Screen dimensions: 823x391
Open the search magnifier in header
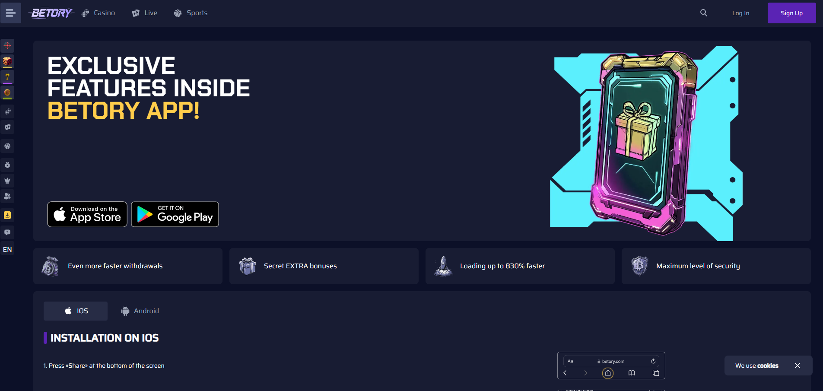704,13
